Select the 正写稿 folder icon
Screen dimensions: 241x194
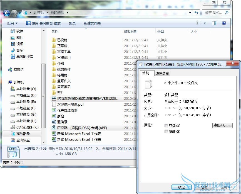54,46
